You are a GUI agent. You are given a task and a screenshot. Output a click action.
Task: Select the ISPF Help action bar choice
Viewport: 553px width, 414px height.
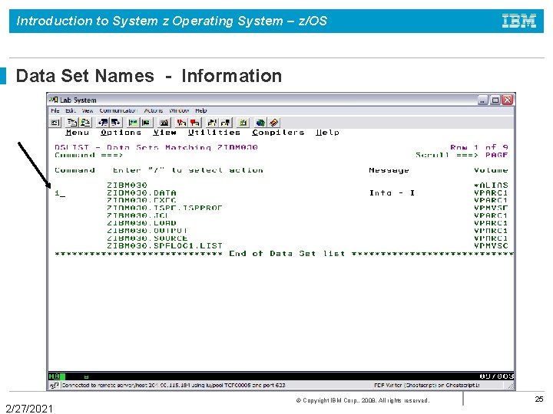point(327,133)
